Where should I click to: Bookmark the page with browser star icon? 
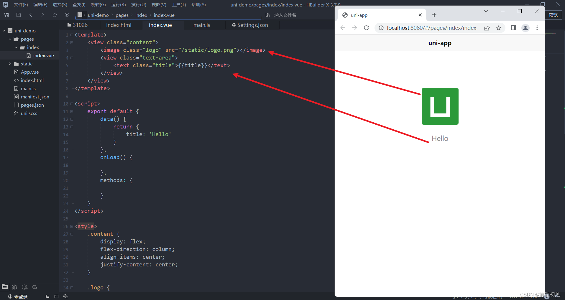tap(499, 28)
